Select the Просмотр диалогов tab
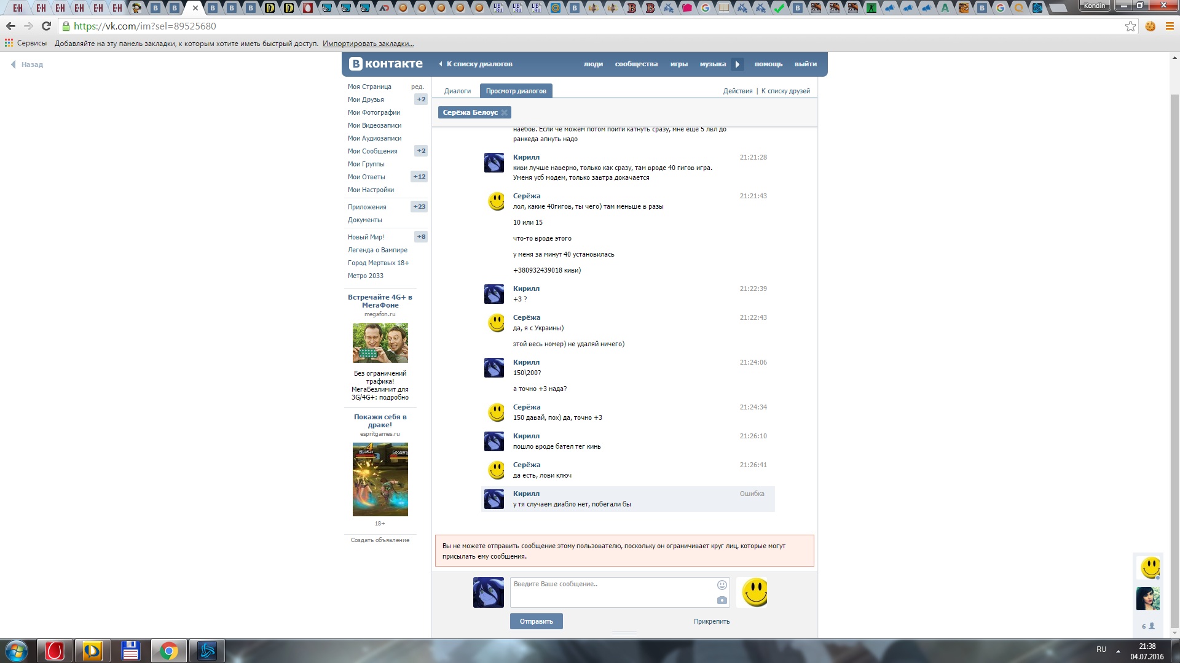This screenshot has width=1180, height=663. point(516,91)
